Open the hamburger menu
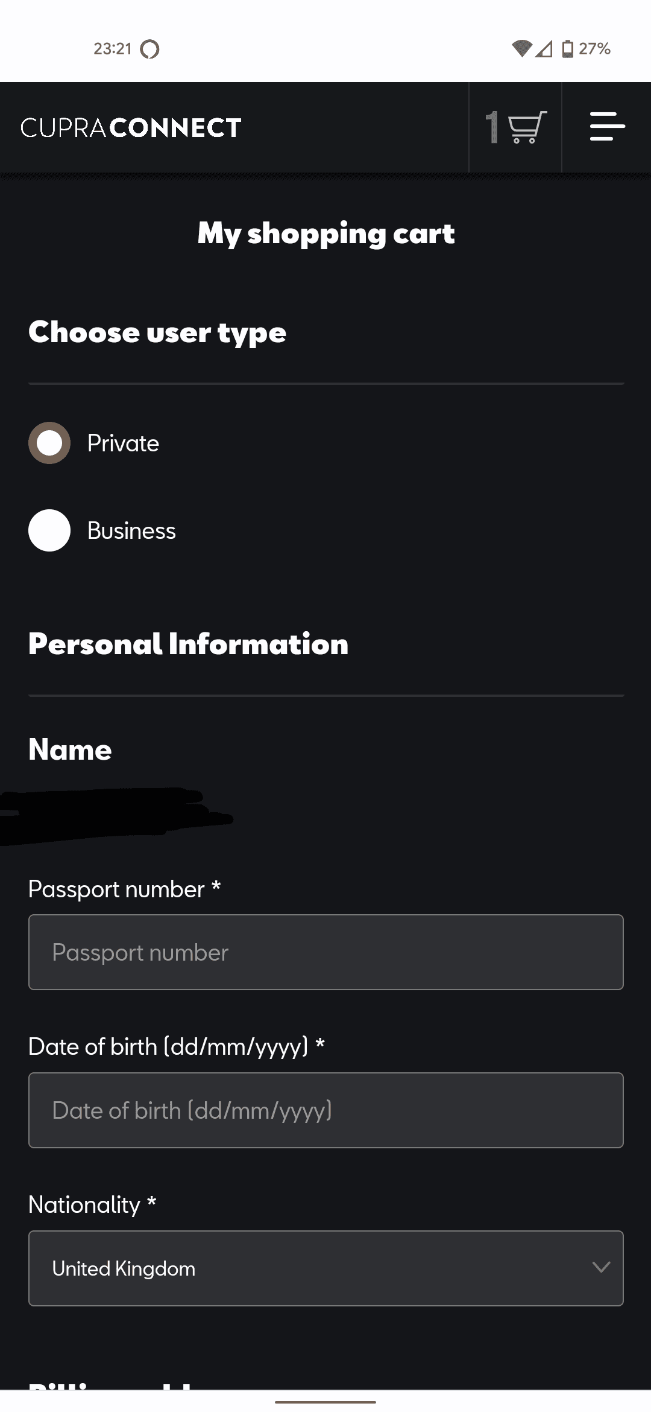This screenshot has height=1412, width=651. (x=606, y=127)
